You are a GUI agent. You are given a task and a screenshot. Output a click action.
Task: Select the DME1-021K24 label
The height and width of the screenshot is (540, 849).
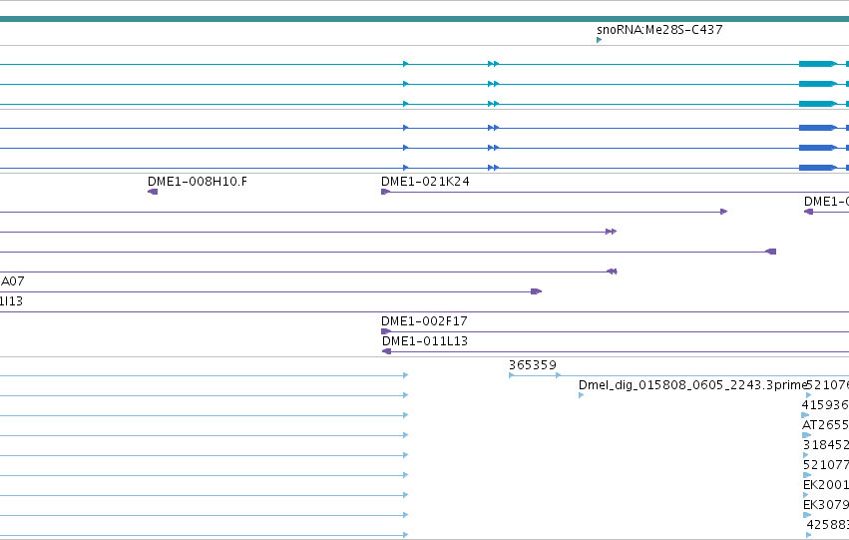425,182
